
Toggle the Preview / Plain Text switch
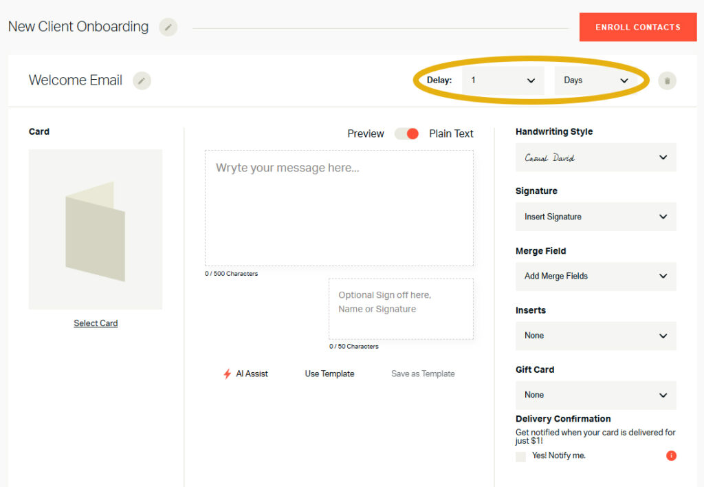point(406,133)
